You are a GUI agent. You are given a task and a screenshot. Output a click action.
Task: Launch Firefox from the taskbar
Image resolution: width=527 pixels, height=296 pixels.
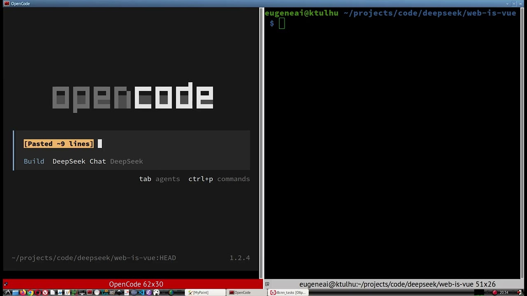[23, 293]
